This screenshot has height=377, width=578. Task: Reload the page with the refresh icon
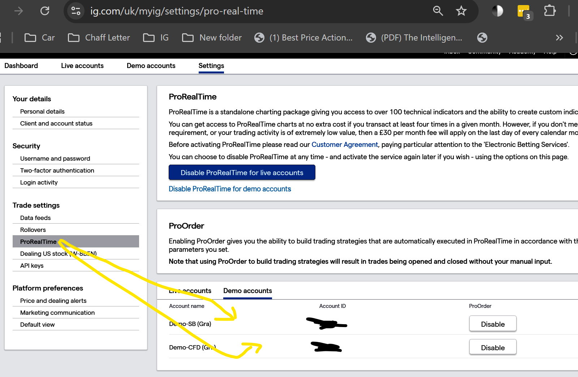(45, 11)
